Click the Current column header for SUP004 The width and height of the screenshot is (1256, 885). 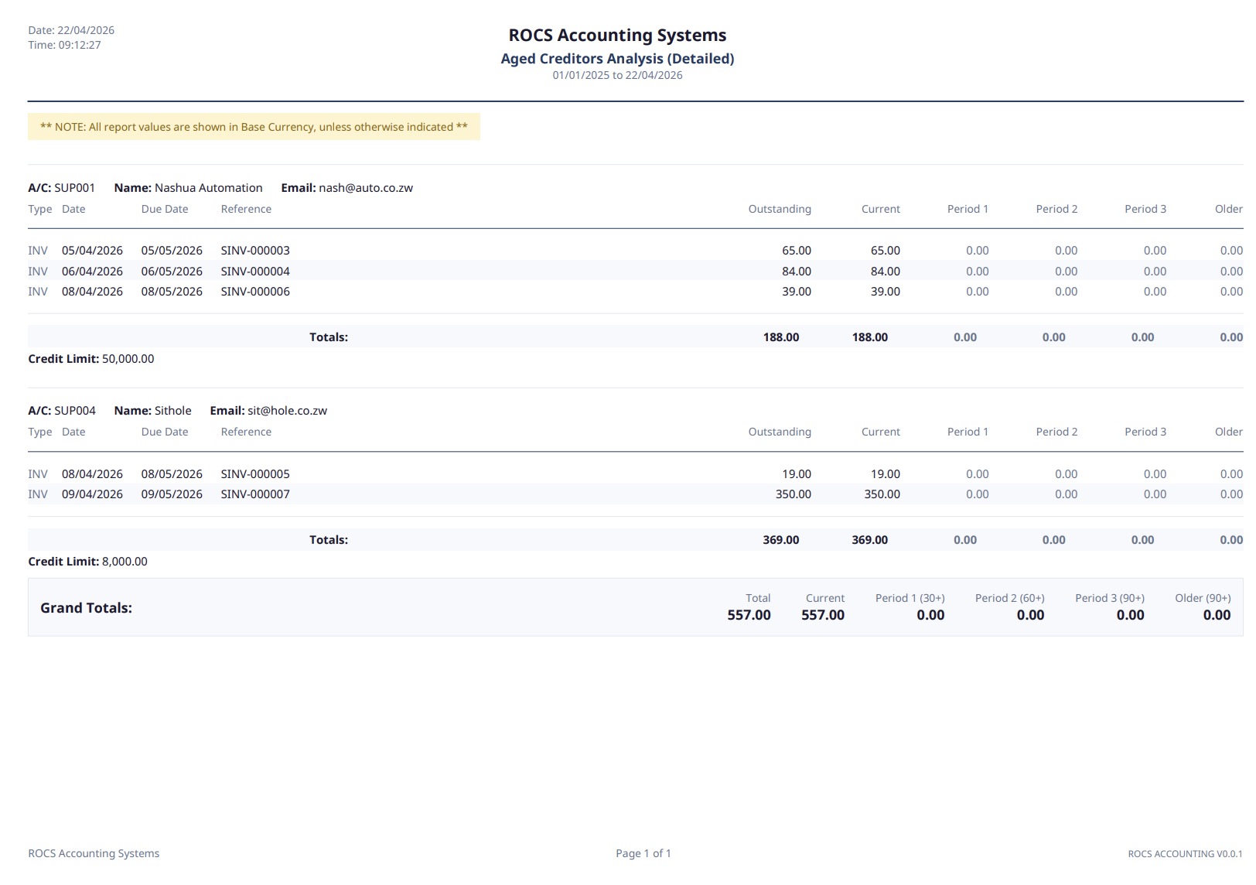(x=881, y=432)
